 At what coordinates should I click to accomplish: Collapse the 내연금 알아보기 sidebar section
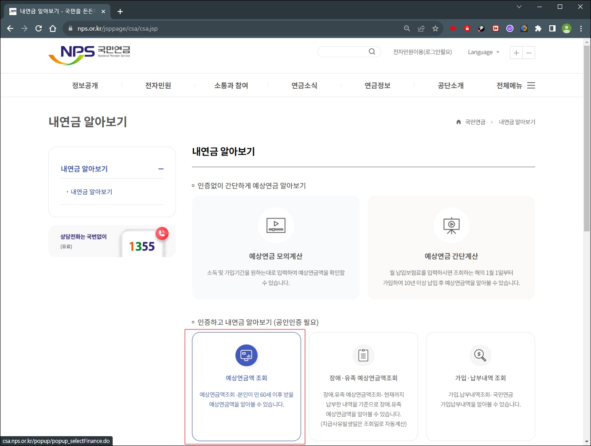[161, 169]
